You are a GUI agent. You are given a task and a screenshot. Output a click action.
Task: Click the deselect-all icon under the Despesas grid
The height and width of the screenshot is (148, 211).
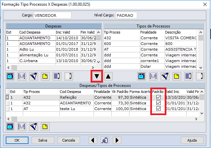coord(69,77)
